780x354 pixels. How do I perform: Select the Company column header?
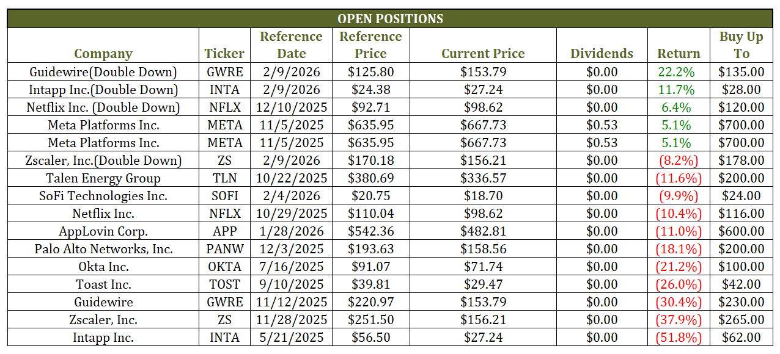(x=103, y=54)
